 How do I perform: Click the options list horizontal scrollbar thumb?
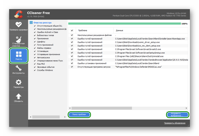(46, 117)
